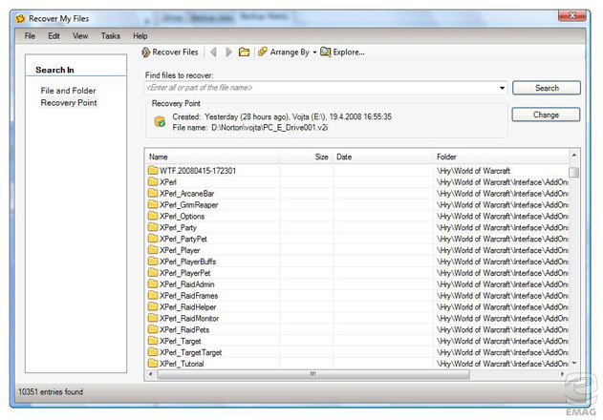Select the WTF.20080415-172301 folder icon

[x=153, y=170]
